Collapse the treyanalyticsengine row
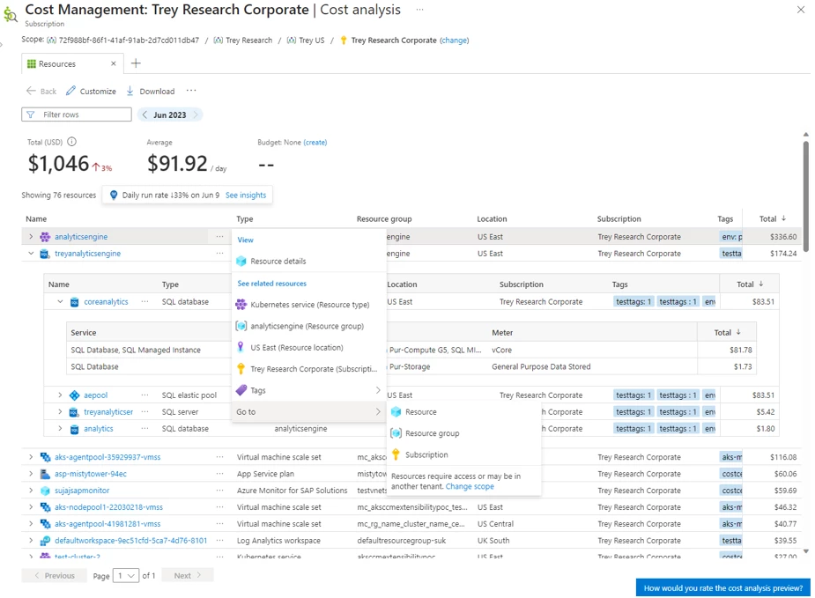Screen dimensions: 815x598 [x=31, y=254]
